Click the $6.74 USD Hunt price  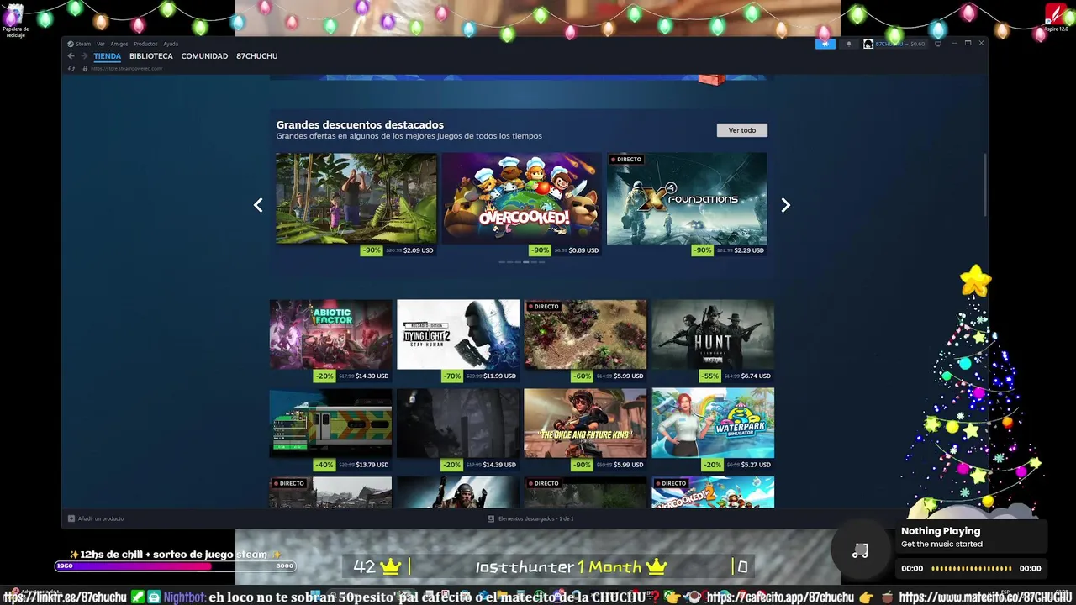coord(756,376)
